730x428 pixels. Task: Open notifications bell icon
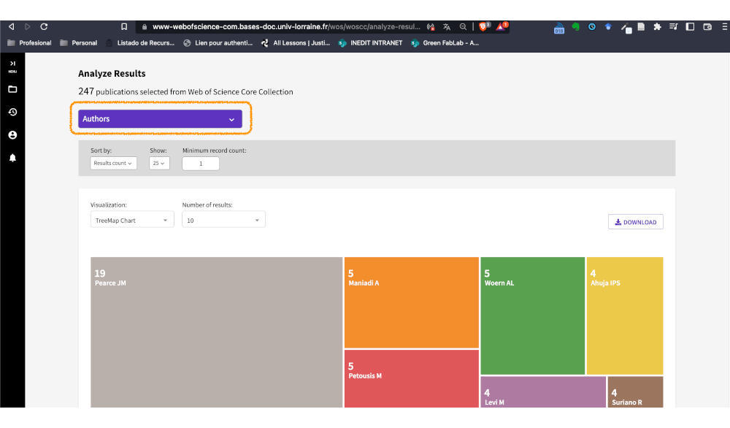coord(12,158)
